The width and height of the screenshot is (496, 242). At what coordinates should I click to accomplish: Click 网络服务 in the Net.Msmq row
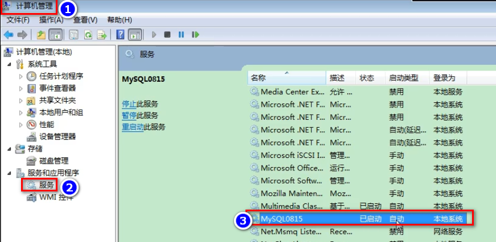pyautogui.click(x=448, y=232)
